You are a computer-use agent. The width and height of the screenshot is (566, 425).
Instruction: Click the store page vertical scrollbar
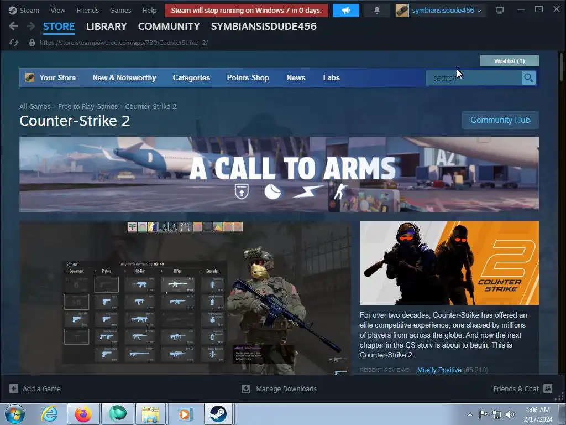pyautogui.click(x=562, y=67)
